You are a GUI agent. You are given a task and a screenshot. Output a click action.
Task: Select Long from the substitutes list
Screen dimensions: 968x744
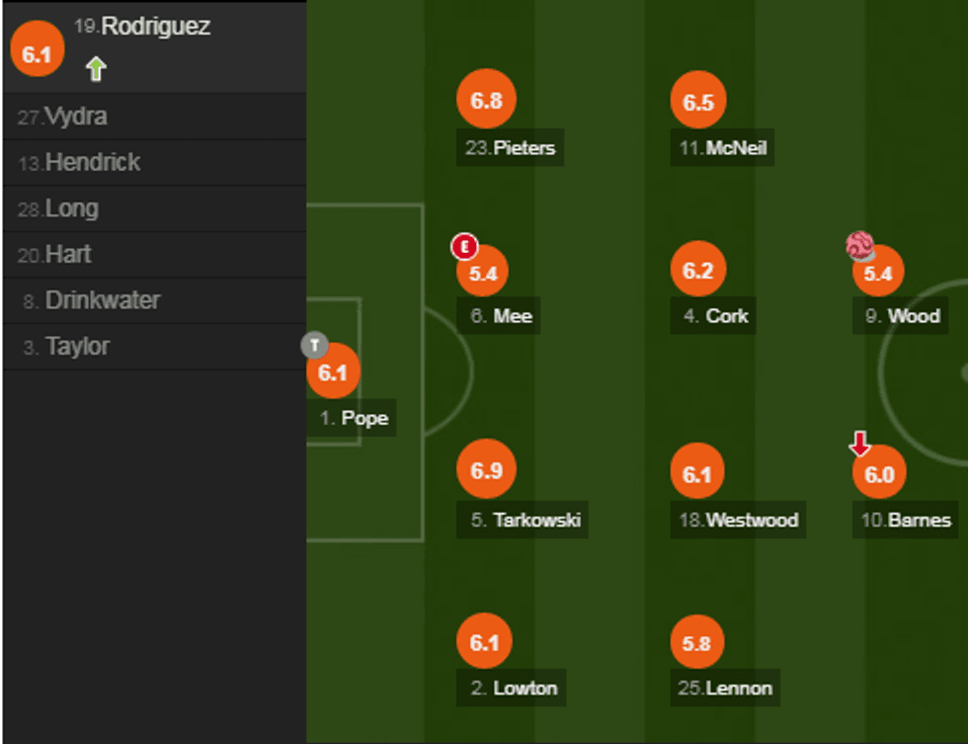point(71,208)
